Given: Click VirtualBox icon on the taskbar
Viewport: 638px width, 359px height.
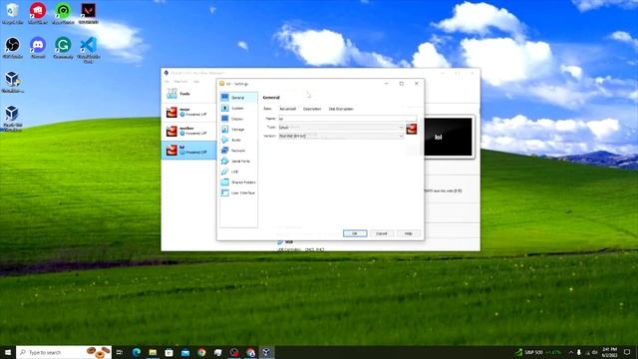Looking at the screenshot, I should click(x=266, y=352).
